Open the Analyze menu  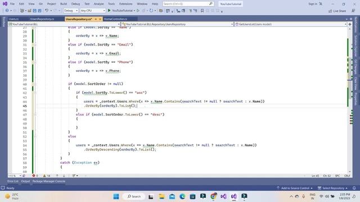(99, 4)
